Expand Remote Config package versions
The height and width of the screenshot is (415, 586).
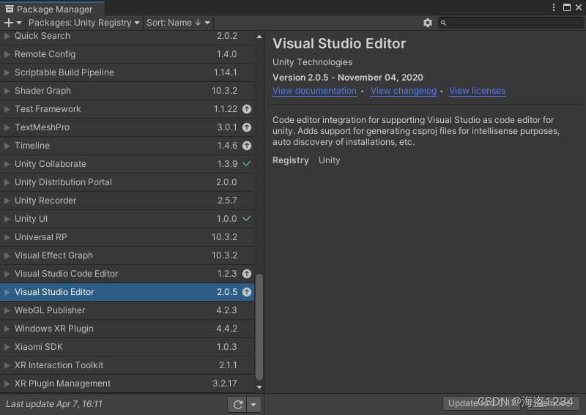7,54
